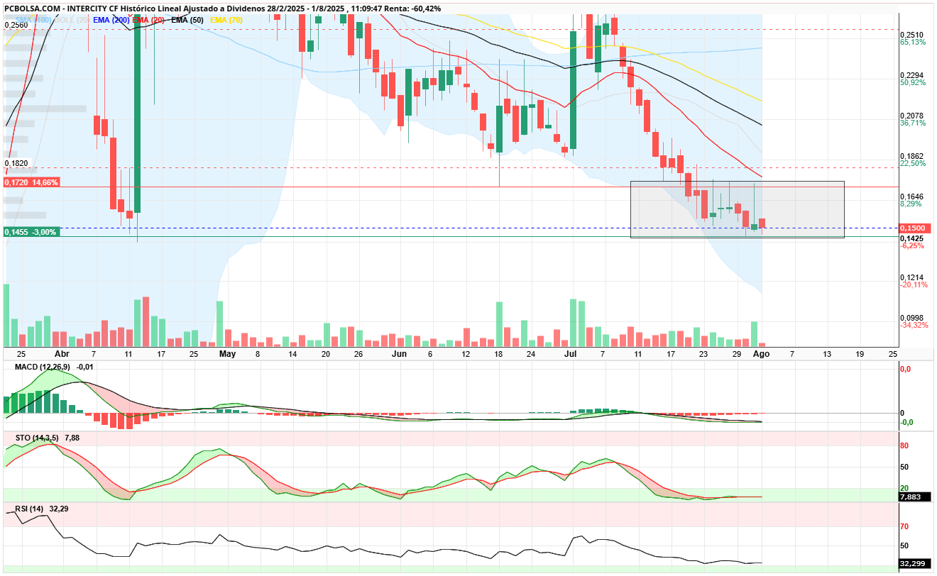Click the EMA (200) legend label

pos(111,20)
